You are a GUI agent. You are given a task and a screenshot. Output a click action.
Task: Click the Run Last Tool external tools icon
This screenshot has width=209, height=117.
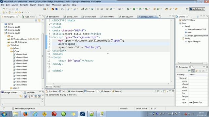click(x=146, y=9)
